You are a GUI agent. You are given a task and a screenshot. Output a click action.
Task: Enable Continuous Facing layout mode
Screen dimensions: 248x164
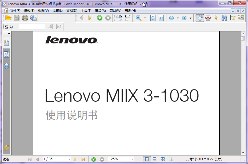pos(163,159)
